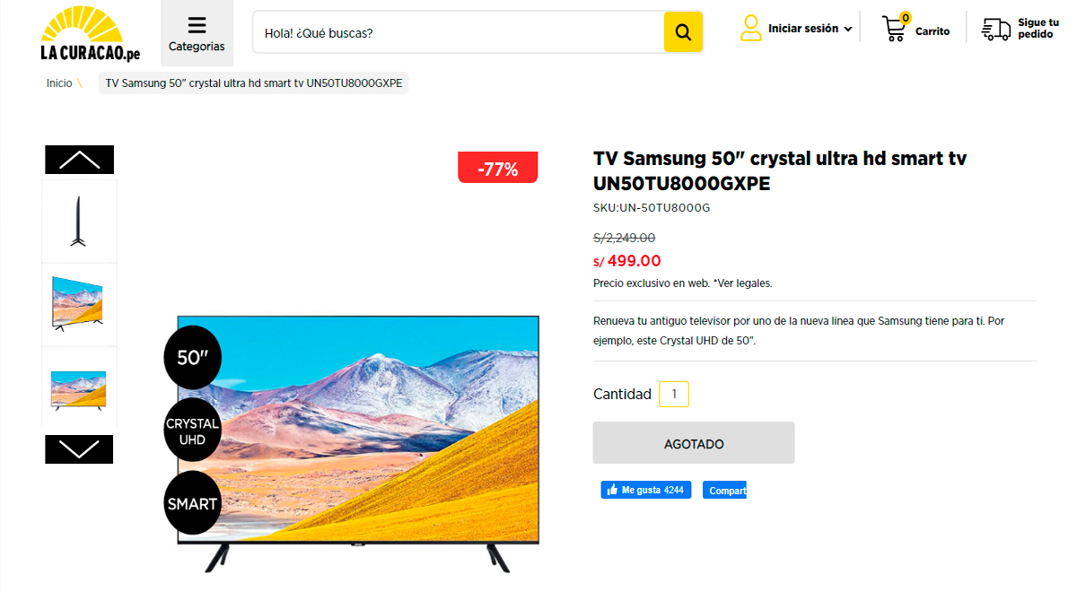1077x592 pixels.
Task: Select the angled TV thumbnail
Action: point(79,305)
